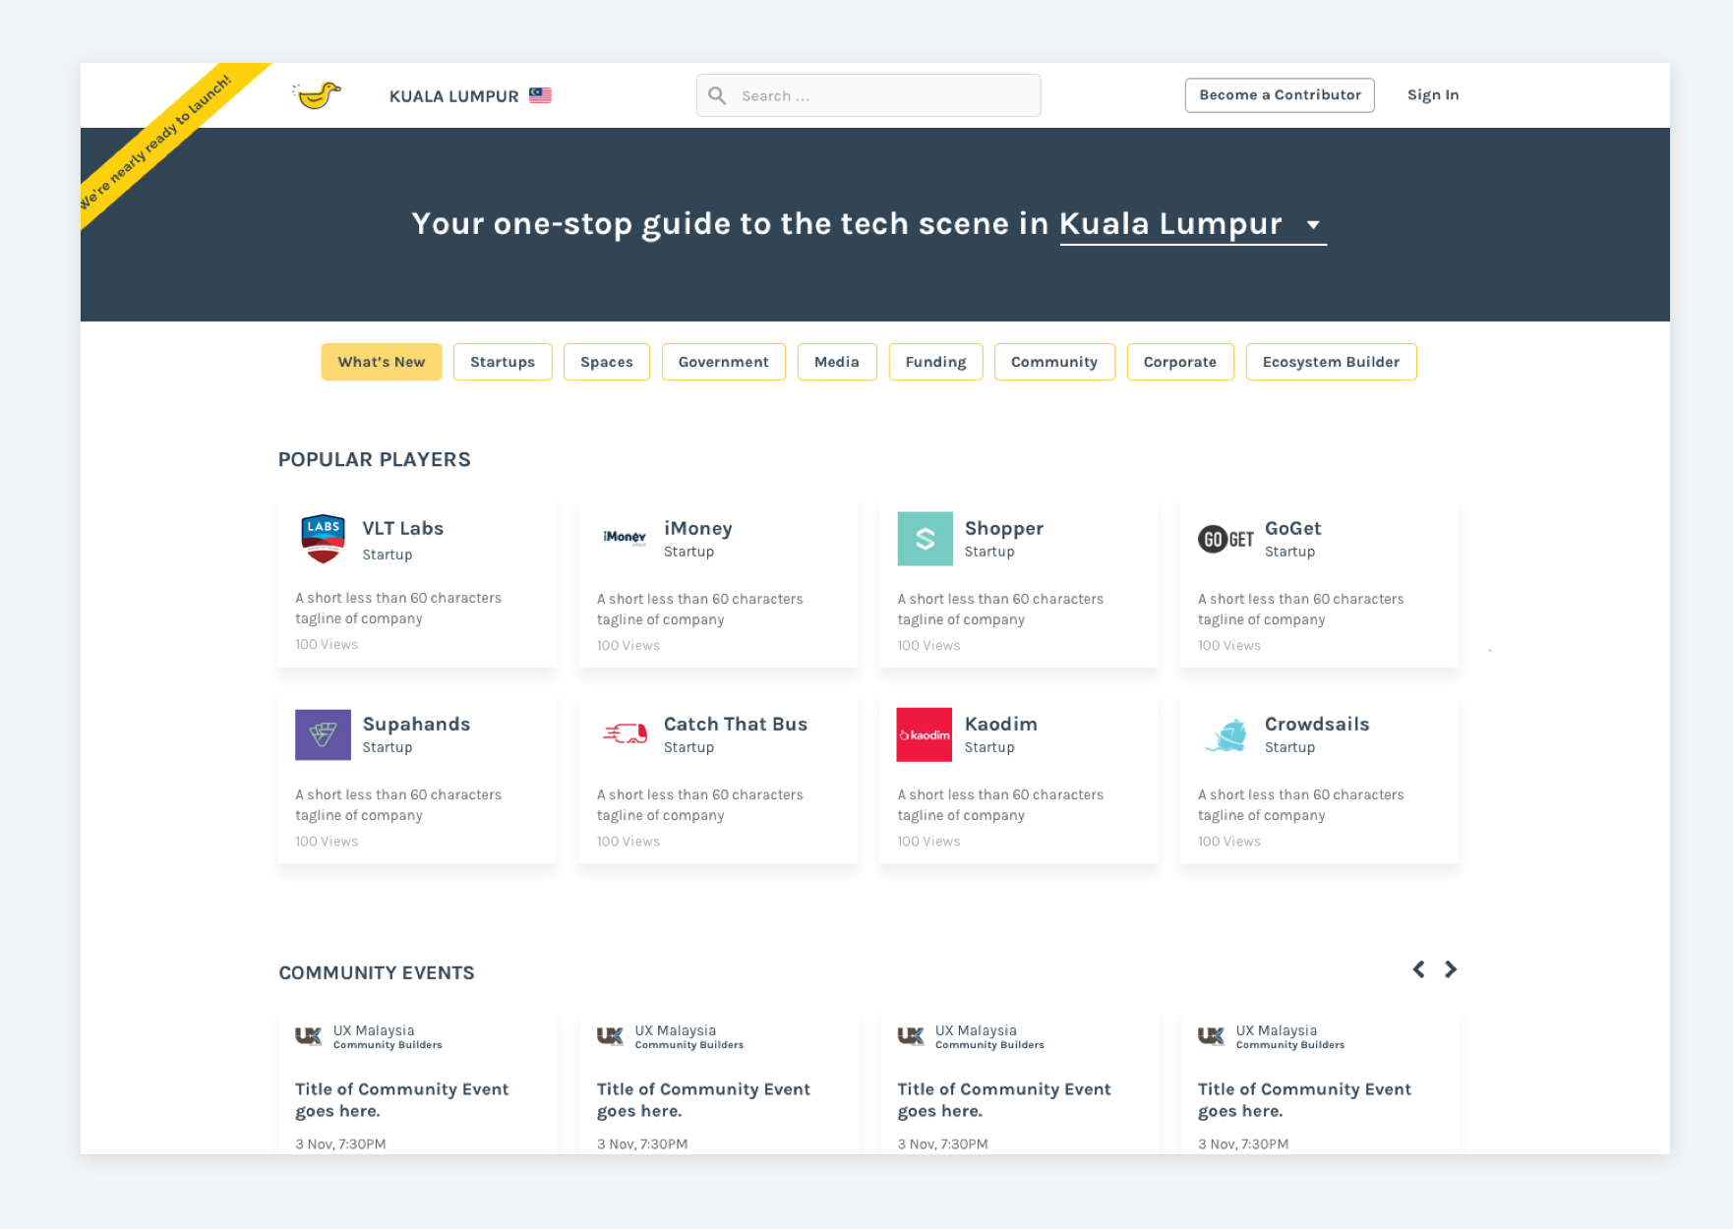This screenshot has width=1733, height=1229.
Task: Open the iMoney company title
Action: (698, 528)
